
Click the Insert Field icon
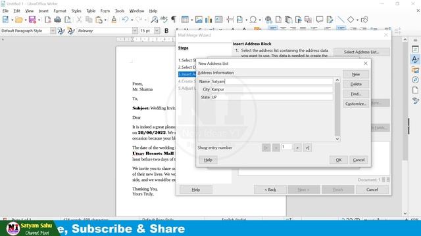click(239, 20)
